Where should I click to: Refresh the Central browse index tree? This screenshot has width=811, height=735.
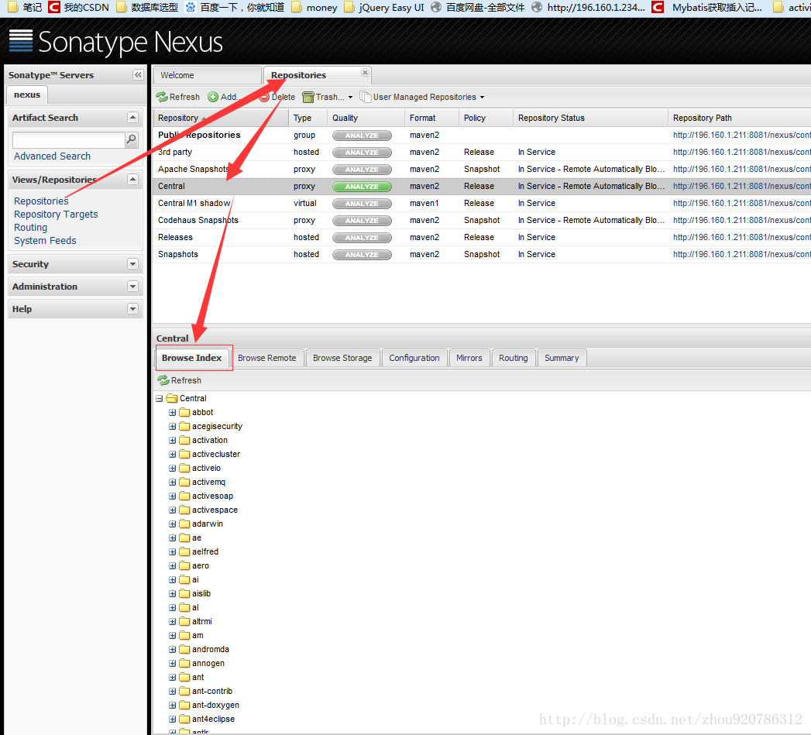click(179, 380)
